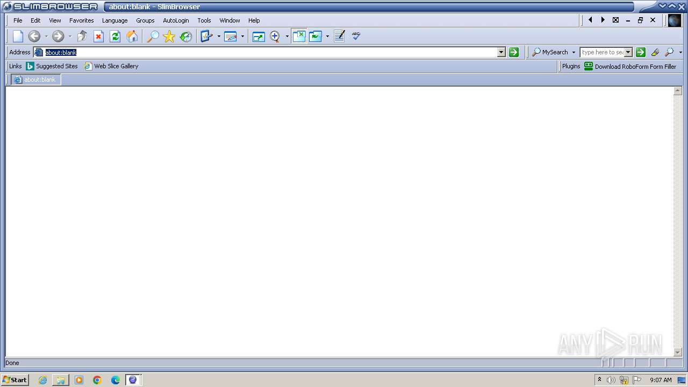Image resolution: width=688 pixels, height=387 pixels.
Task: Toggle full screen with green arrow icon
Action: (x=259, y=36)
